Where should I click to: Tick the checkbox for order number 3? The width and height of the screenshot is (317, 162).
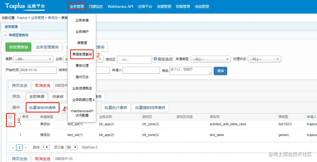(10, 124)
